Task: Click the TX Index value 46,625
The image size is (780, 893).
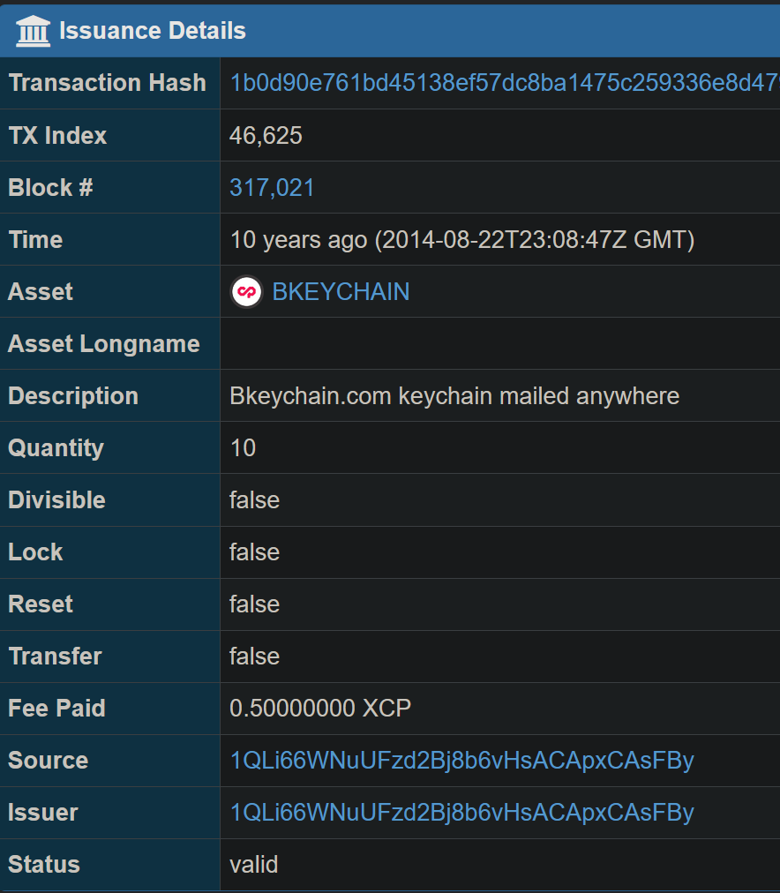Action: (x=266, y=136)
